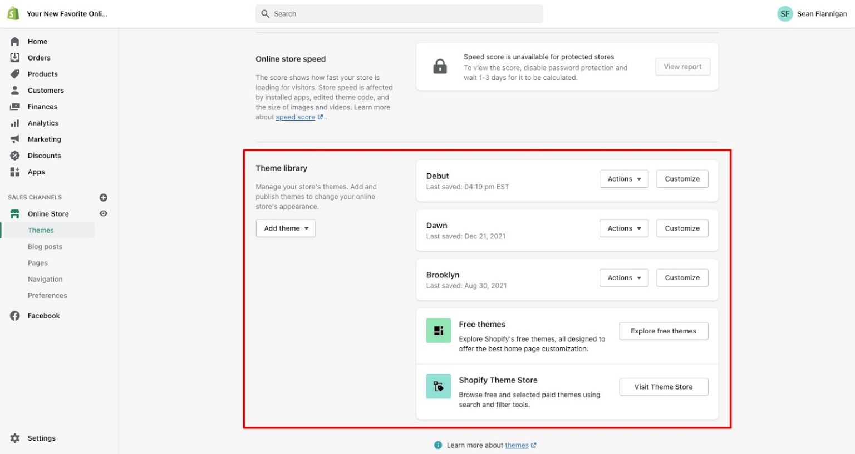The image size is (855, 454).
Task: Open Home via its house icon
Action: tap(15, 42)
